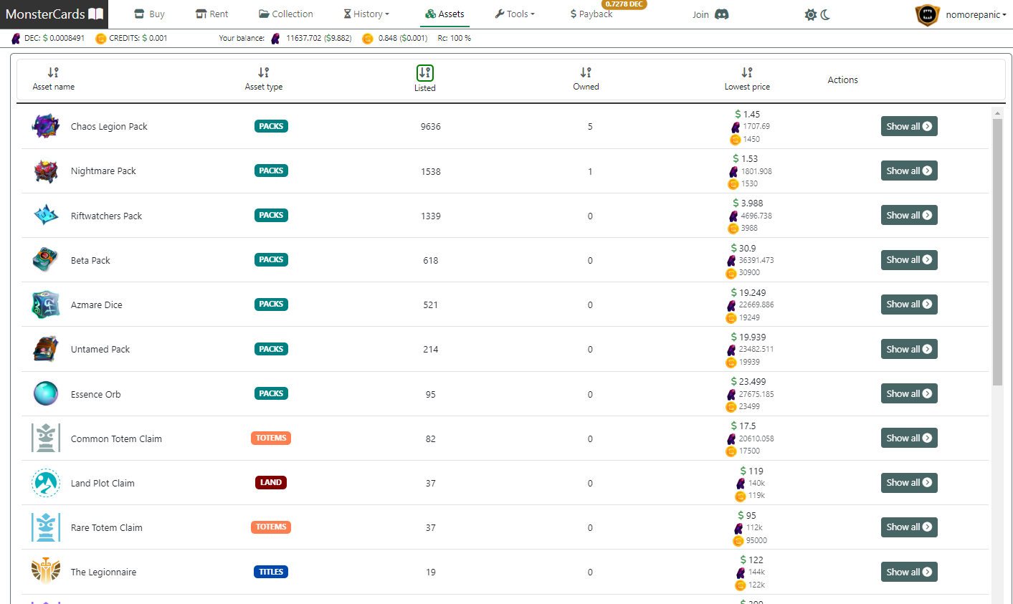Click the "Rc: 100 %" text

(455, 38)
